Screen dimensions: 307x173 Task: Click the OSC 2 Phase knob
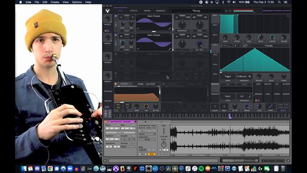point(200,44)
